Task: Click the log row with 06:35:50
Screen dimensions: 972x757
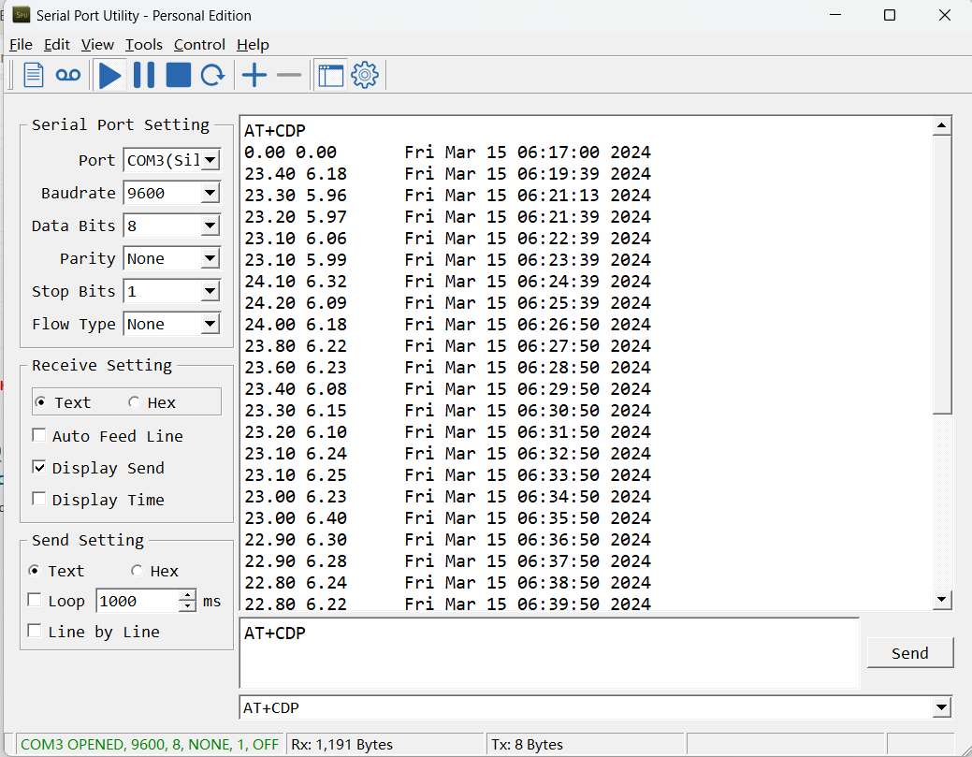Action: (447, 518)
